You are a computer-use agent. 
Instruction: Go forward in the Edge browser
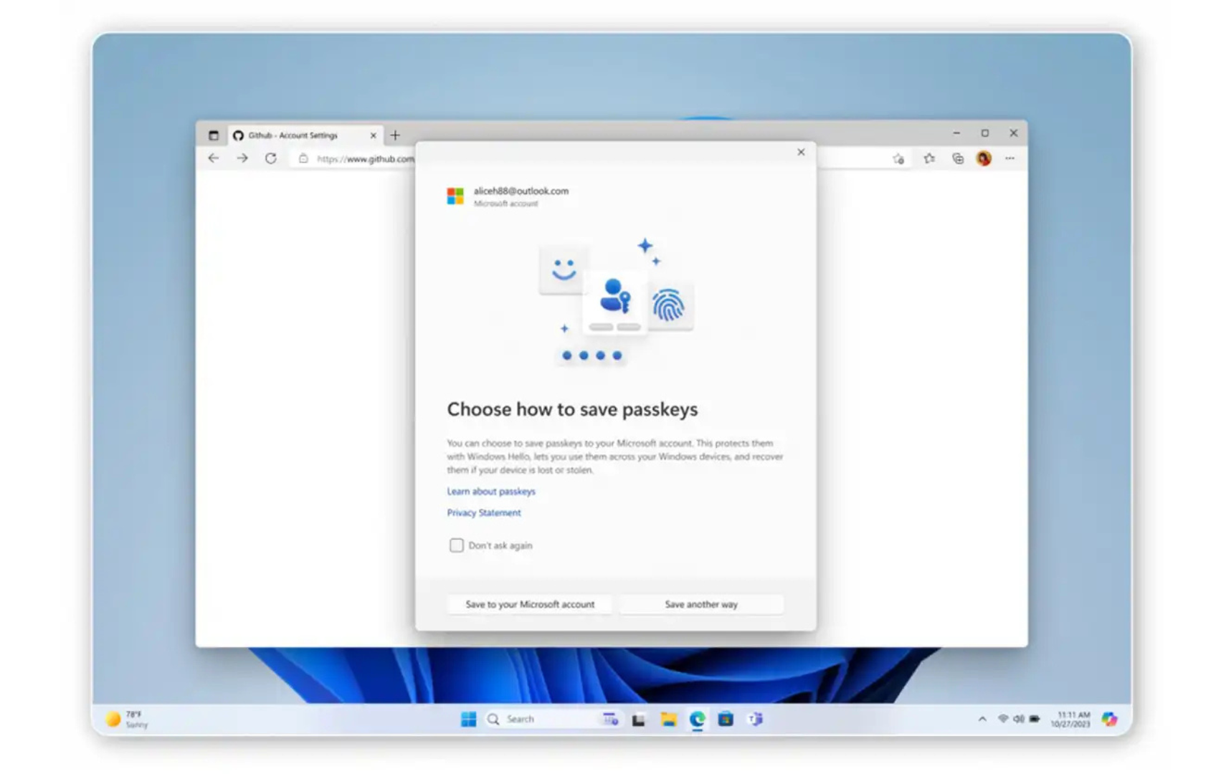(242, 158)
